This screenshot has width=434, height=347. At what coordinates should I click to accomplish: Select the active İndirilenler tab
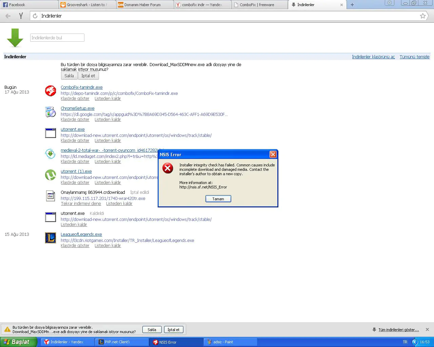pyautogui.click(x=317, y=5)
